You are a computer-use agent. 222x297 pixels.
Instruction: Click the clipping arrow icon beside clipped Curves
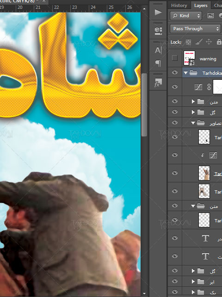pyautogui.click(x=203, y=155)
